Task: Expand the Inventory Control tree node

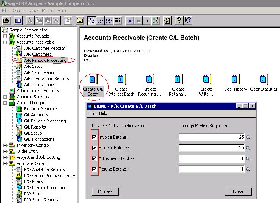Action: coord(5,146)
